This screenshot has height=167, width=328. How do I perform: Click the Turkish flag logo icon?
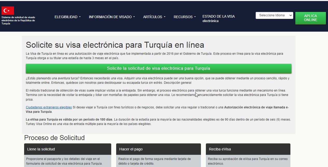coord(8,11)
